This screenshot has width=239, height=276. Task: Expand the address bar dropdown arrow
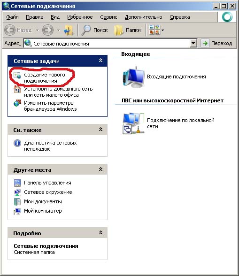(x=193, y=43)
